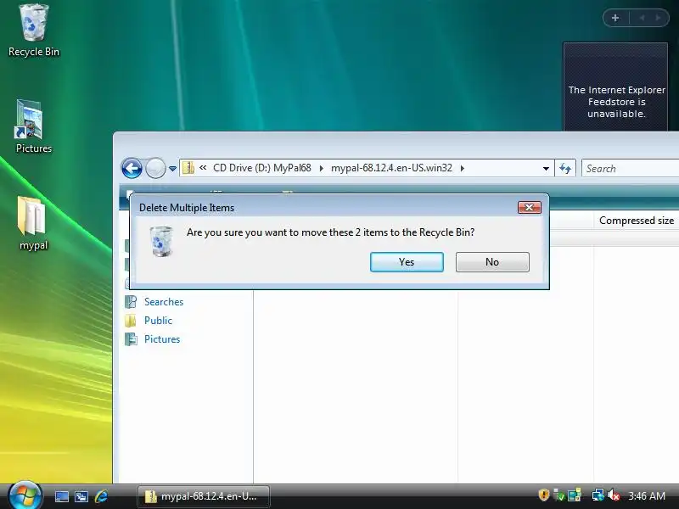The width and height of the screenshot is (679, 509).
Task: Add a gadget with the sidebar plus button
Action: (x=615, y=18)
